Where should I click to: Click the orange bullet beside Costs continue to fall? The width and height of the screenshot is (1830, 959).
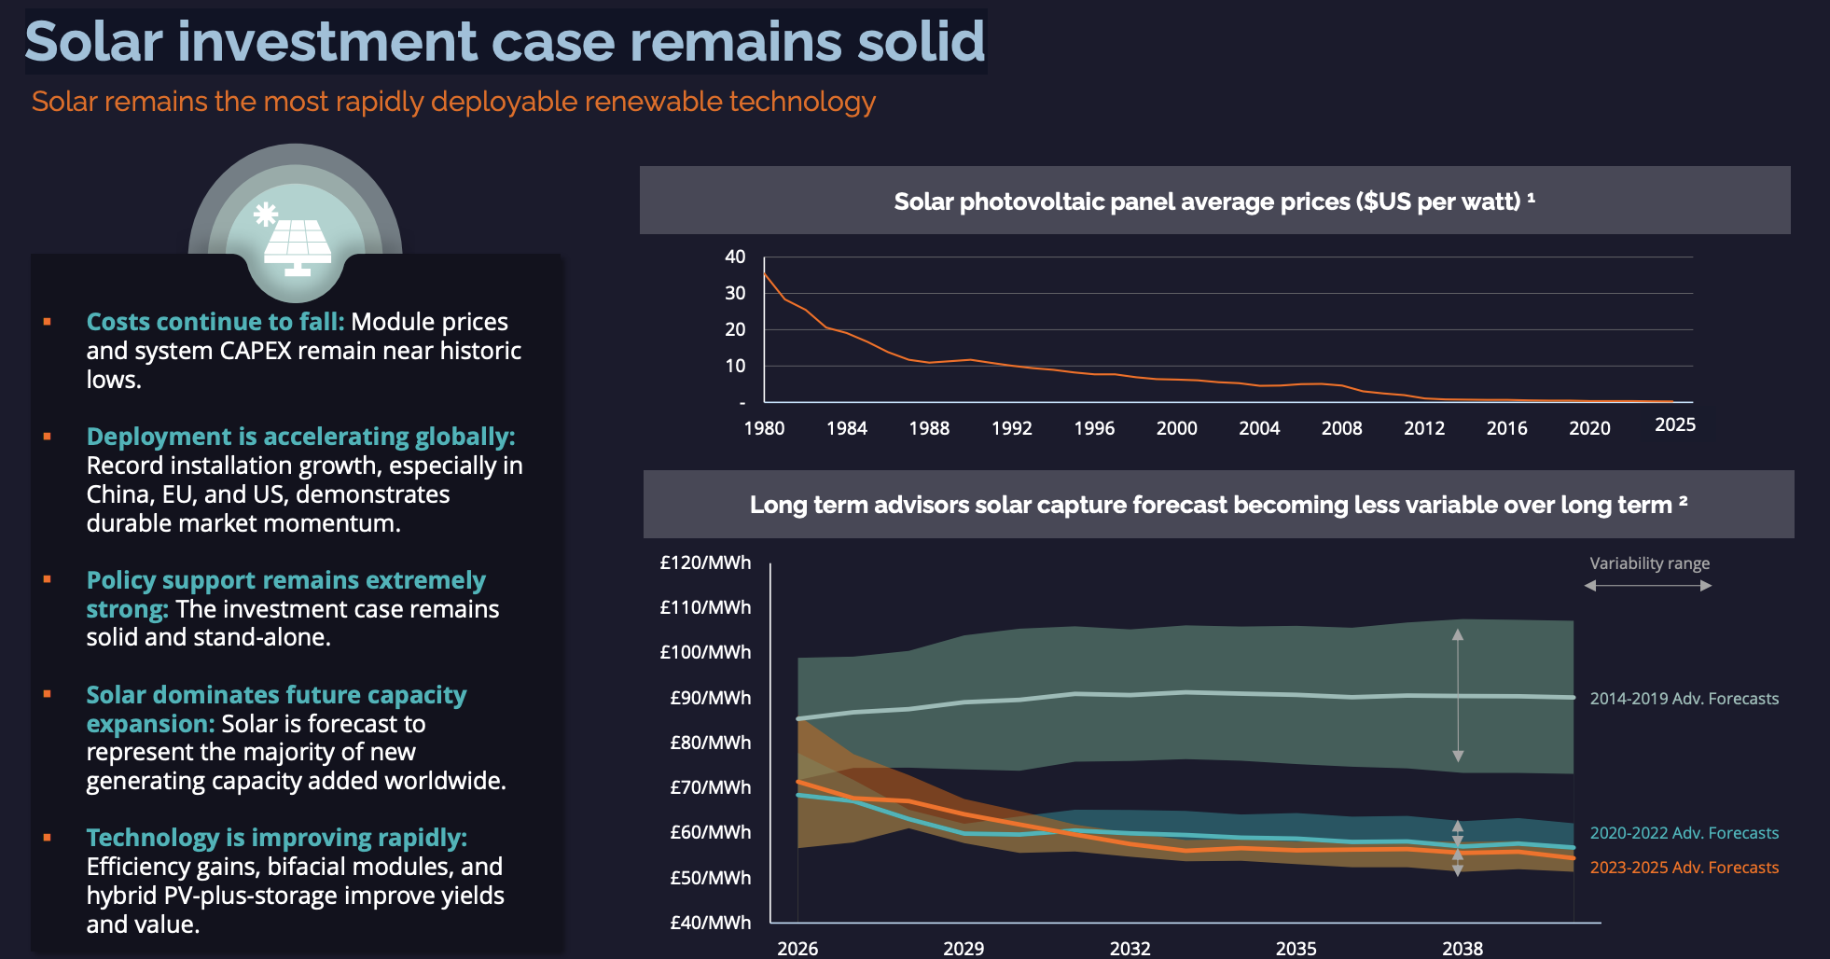pyautogui.click(x=47, y=322)
